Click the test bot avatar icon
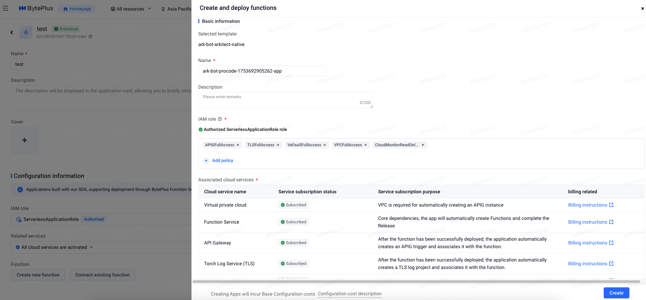 point(26,32)
